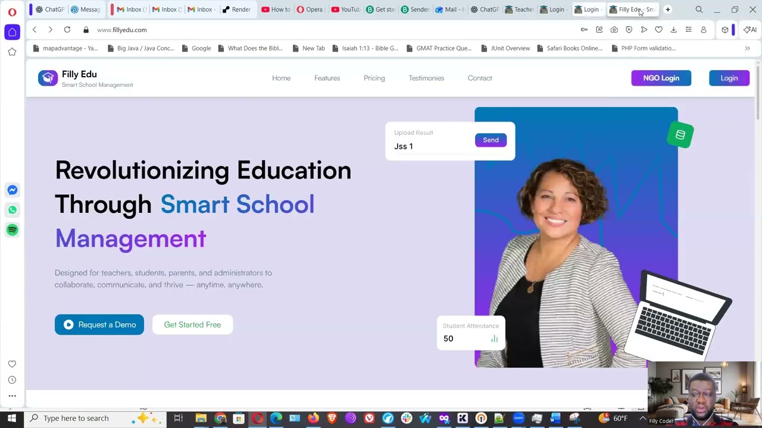Open the profile account icon
This screenshot has width=762, height=428.
(x=704, y=30)
